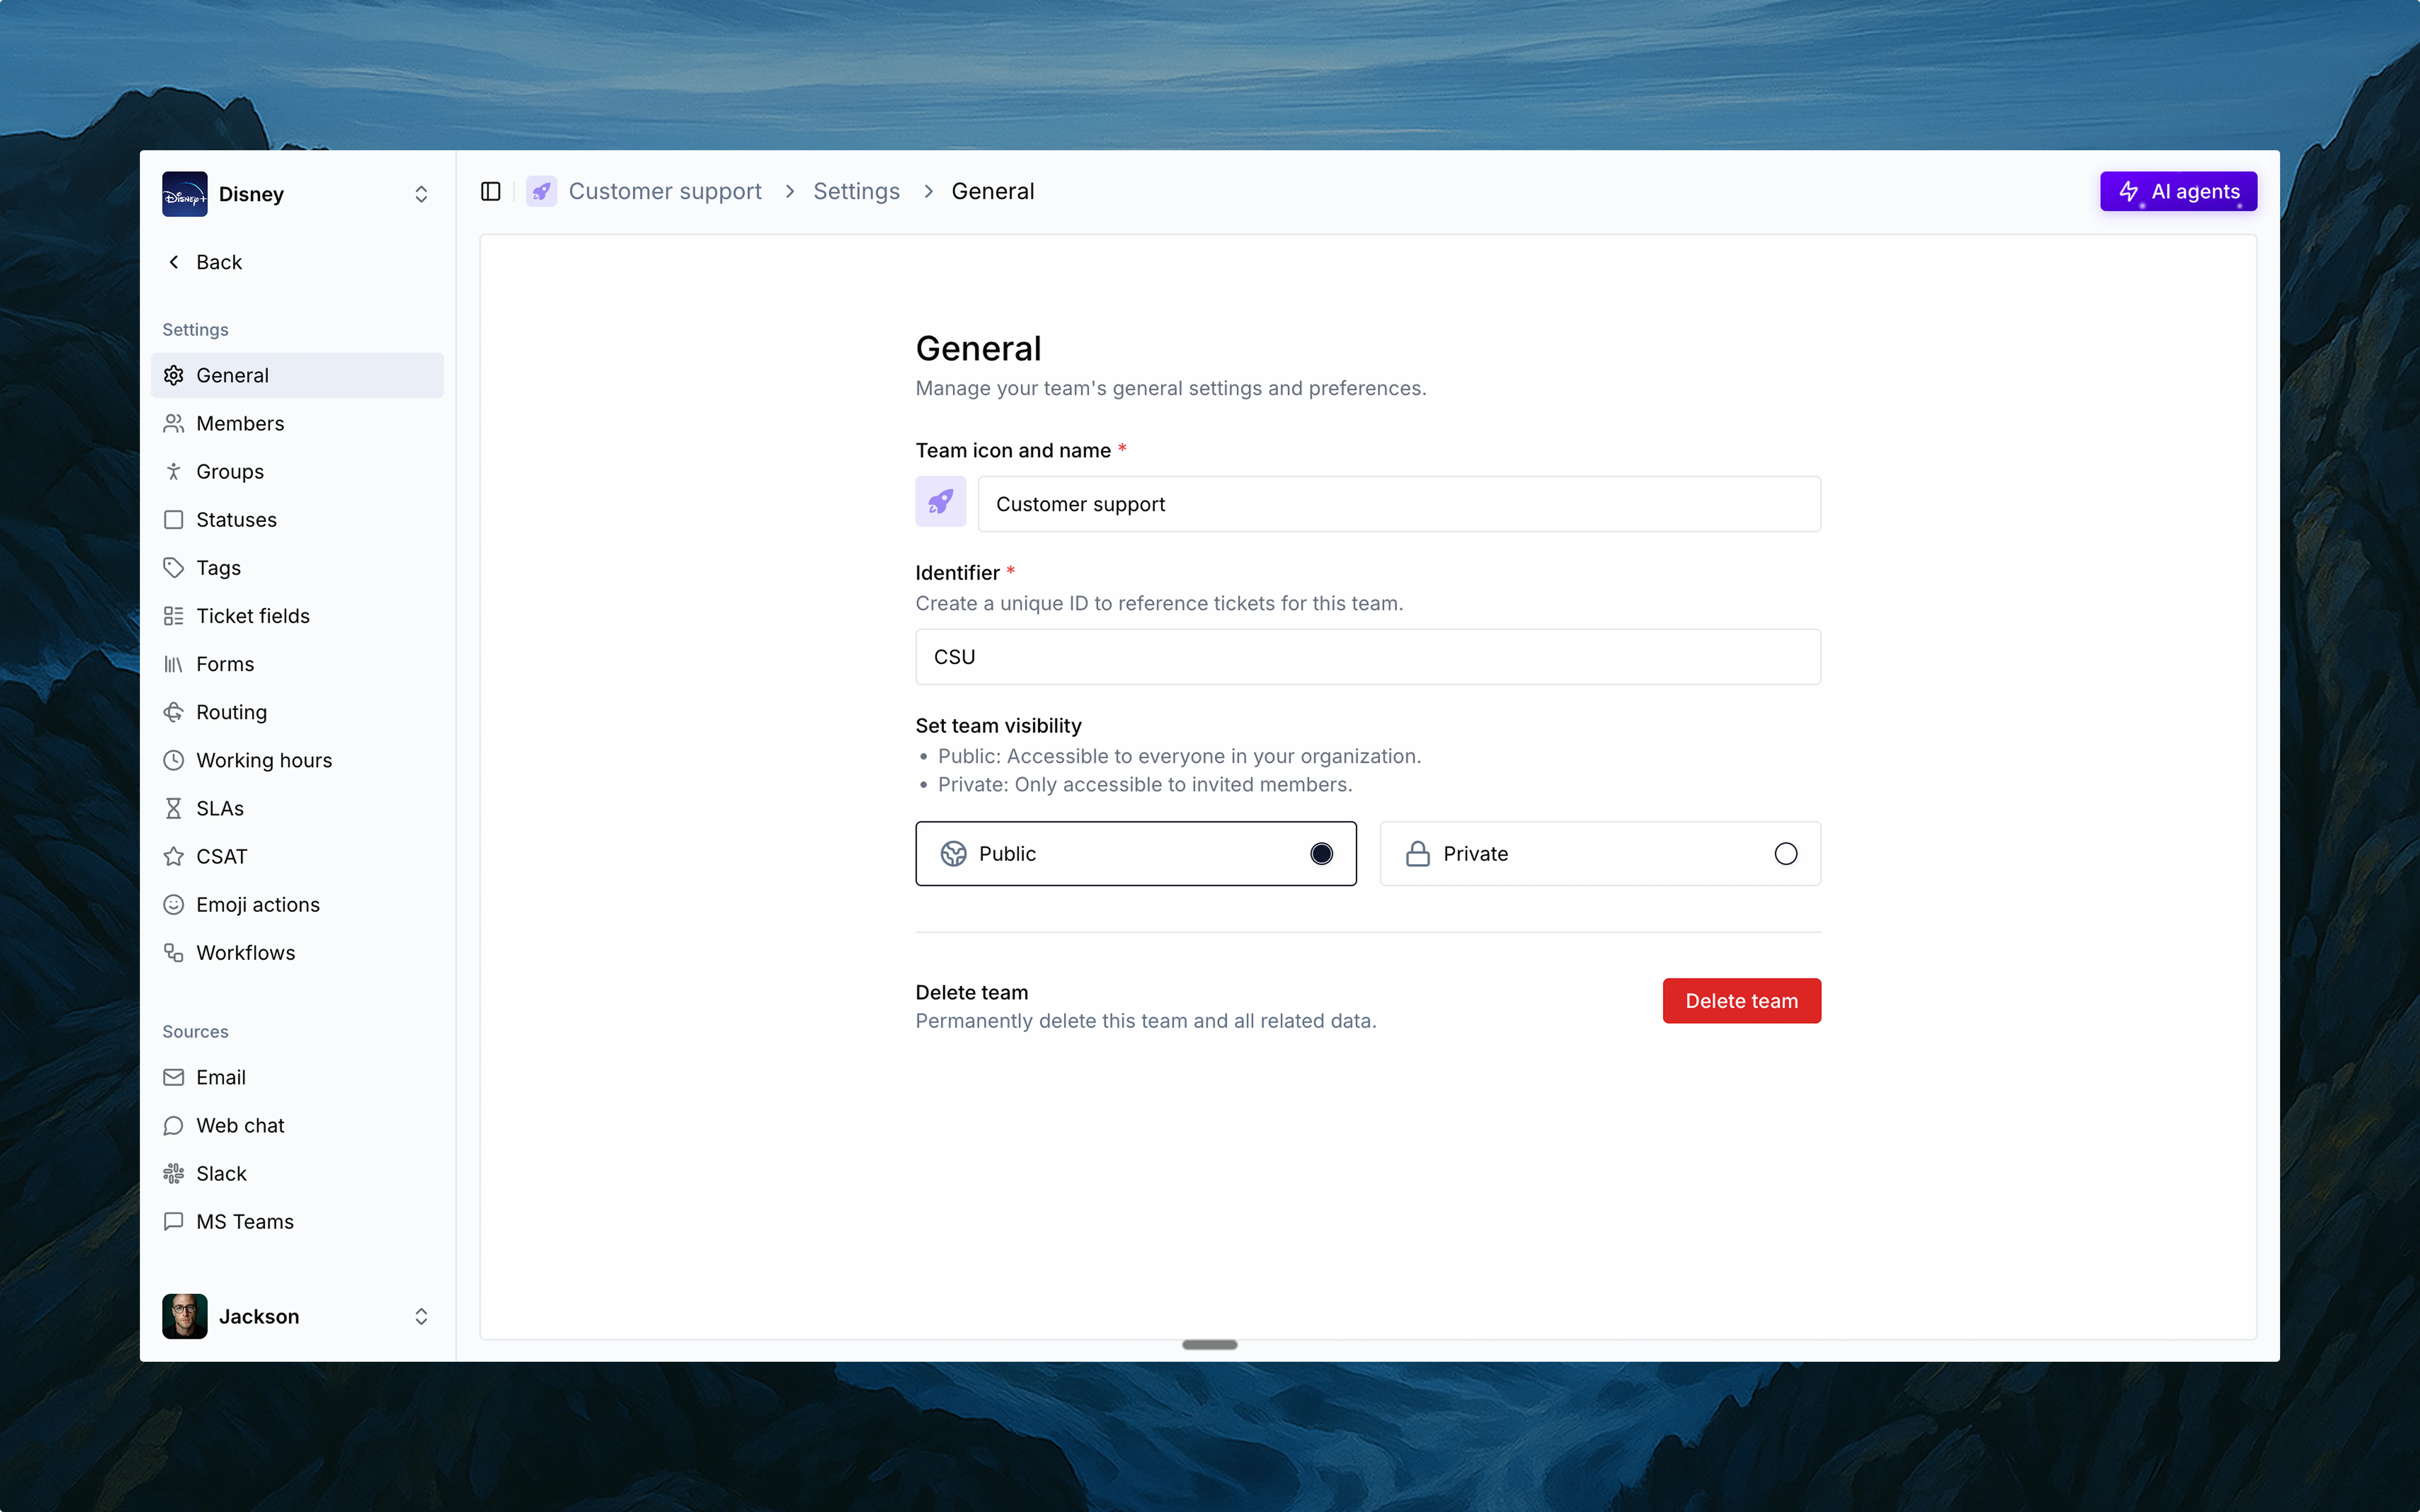
Task: Open Members settings page
Action: tap(297, 423)
